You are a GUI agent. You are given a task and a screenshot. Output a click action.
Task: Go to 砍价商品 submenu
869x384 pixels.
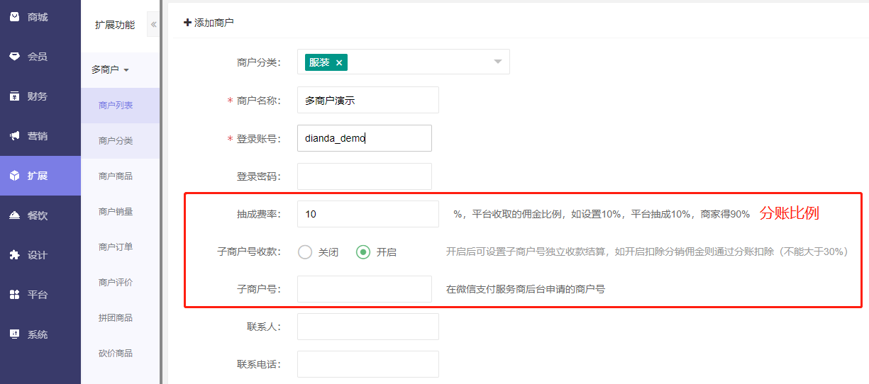[120, 354]
